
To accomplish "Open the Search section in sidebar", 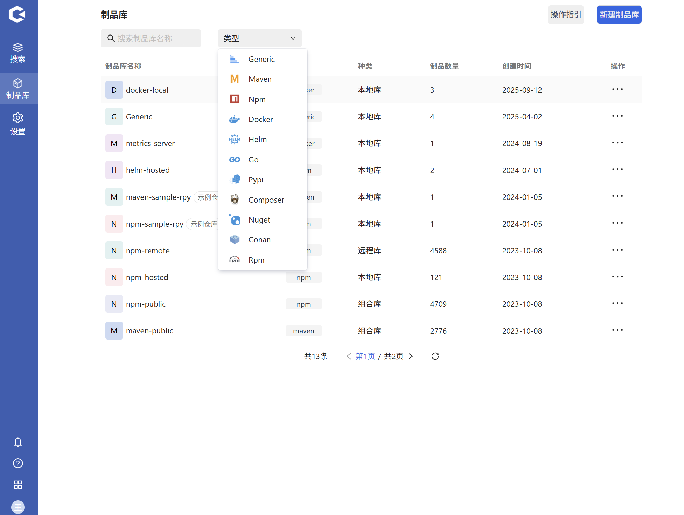I will [18, 53].
